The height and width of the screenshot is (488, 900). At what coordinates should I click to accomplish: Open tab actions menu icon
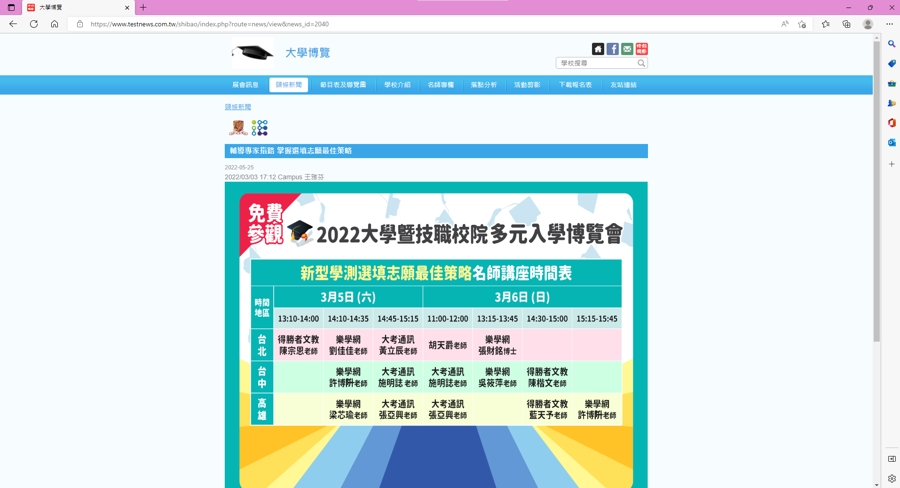(11, 8)
